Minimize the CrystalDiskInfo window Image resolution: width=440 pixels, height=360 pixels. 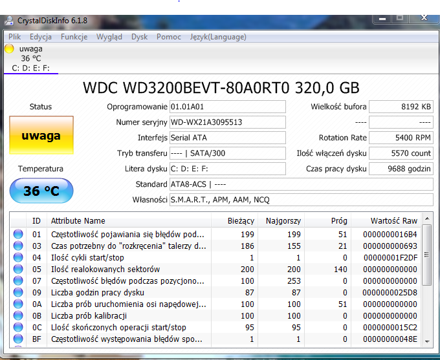tap(382, 19)
